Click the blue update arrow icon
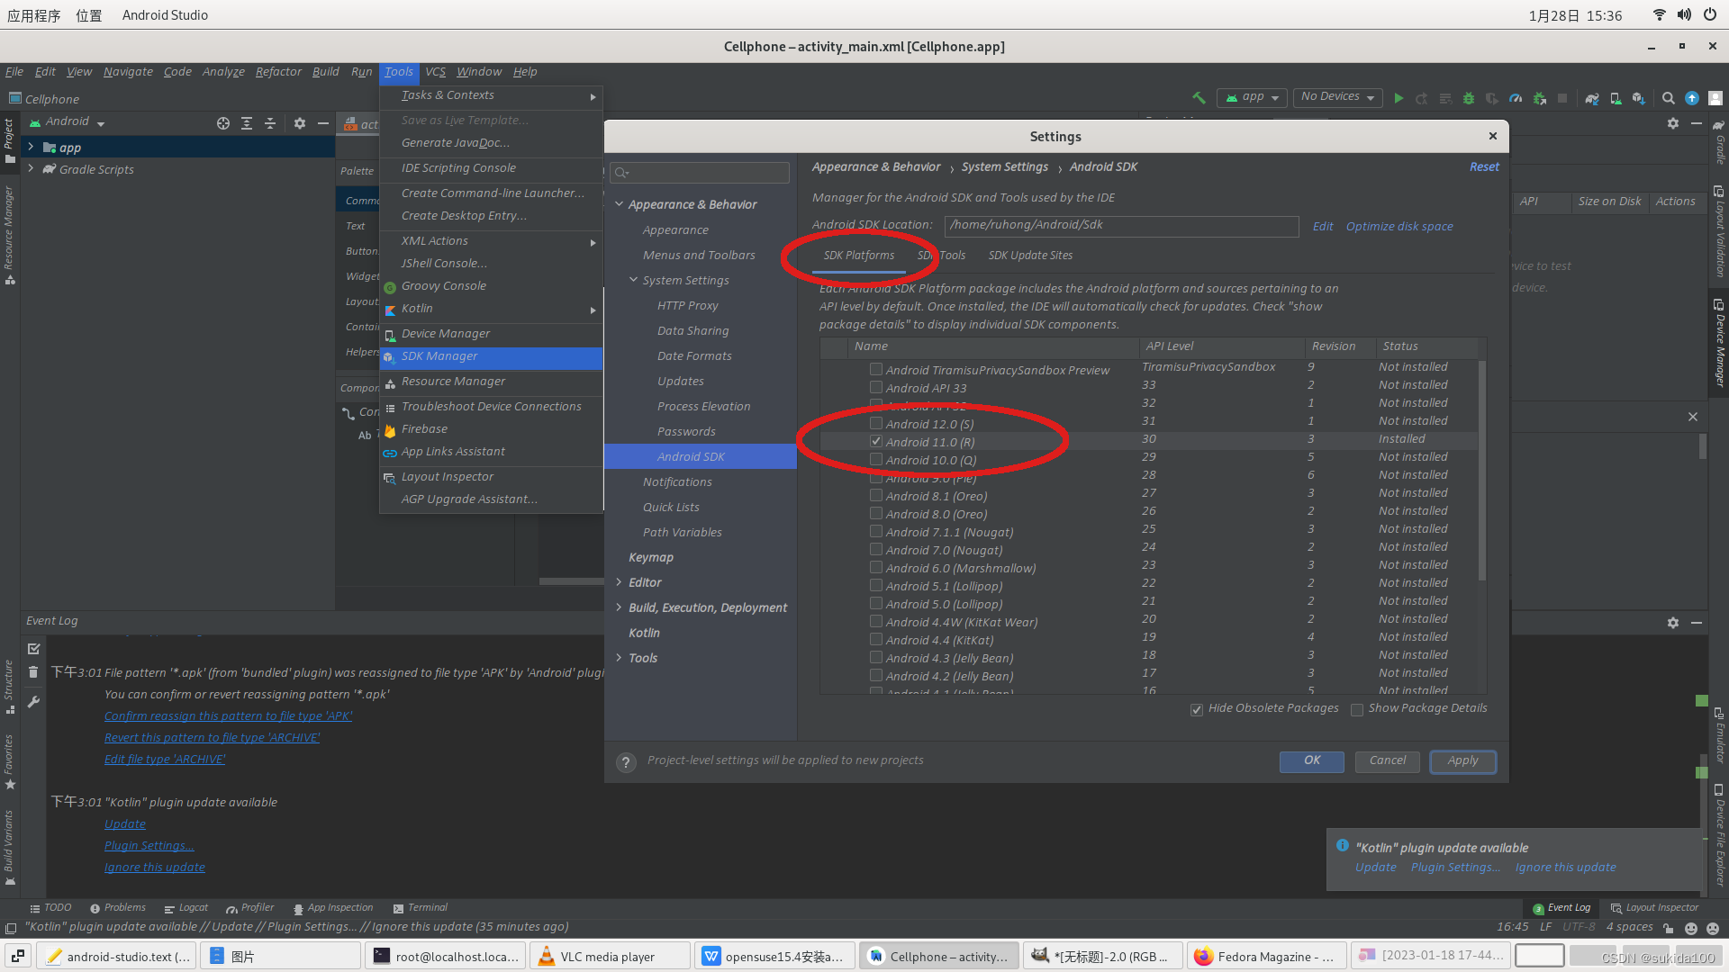This screenshot has height=972, width=1729. point(1692,98)
